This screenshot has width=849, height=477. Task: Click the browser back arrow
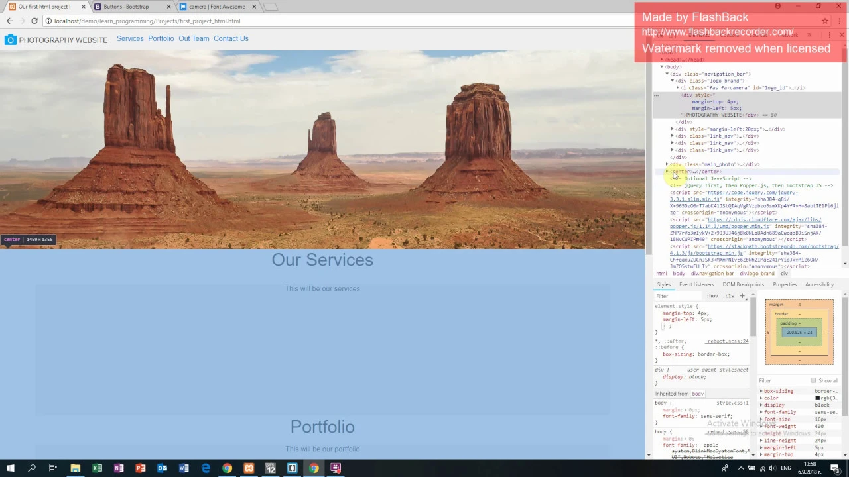[9, 21]
